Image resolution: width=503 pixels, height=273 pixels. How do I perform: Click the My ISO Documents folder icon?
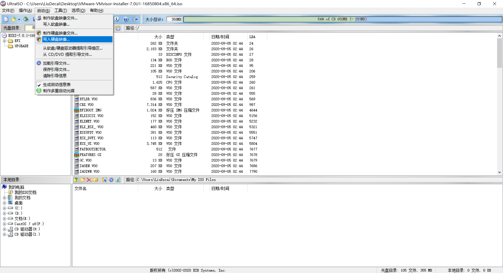(x=10, y=192)
